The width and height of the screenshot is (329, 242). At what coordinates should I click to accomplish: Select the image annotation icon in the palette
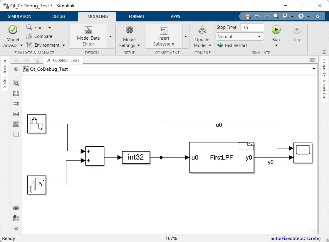click(x=16, y=124)
